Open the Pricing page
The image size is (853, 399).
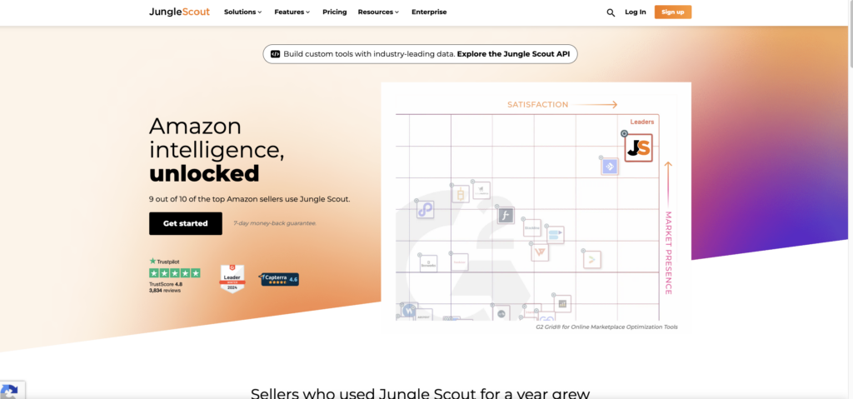click(335, 12)
